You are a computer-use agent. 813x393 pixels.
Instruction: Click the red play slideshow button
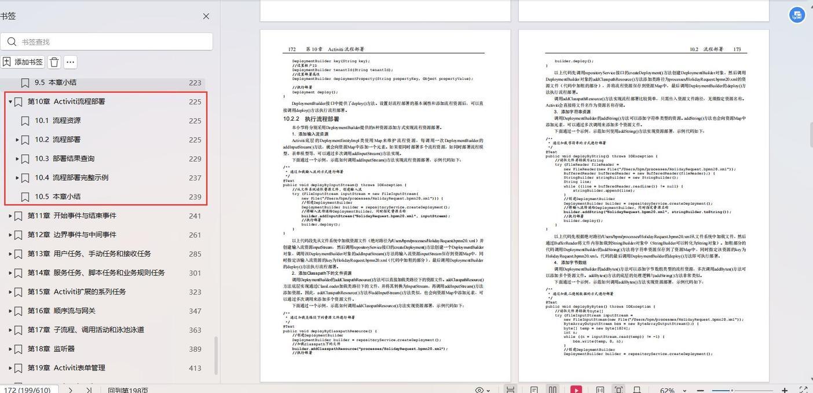point(576,390)
